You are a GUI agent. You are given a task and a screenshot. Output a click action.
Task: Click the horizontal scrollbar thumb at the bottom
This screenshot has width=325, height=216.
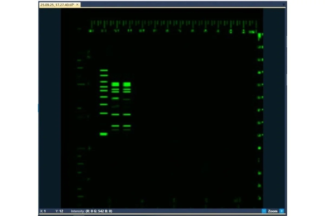79,215
